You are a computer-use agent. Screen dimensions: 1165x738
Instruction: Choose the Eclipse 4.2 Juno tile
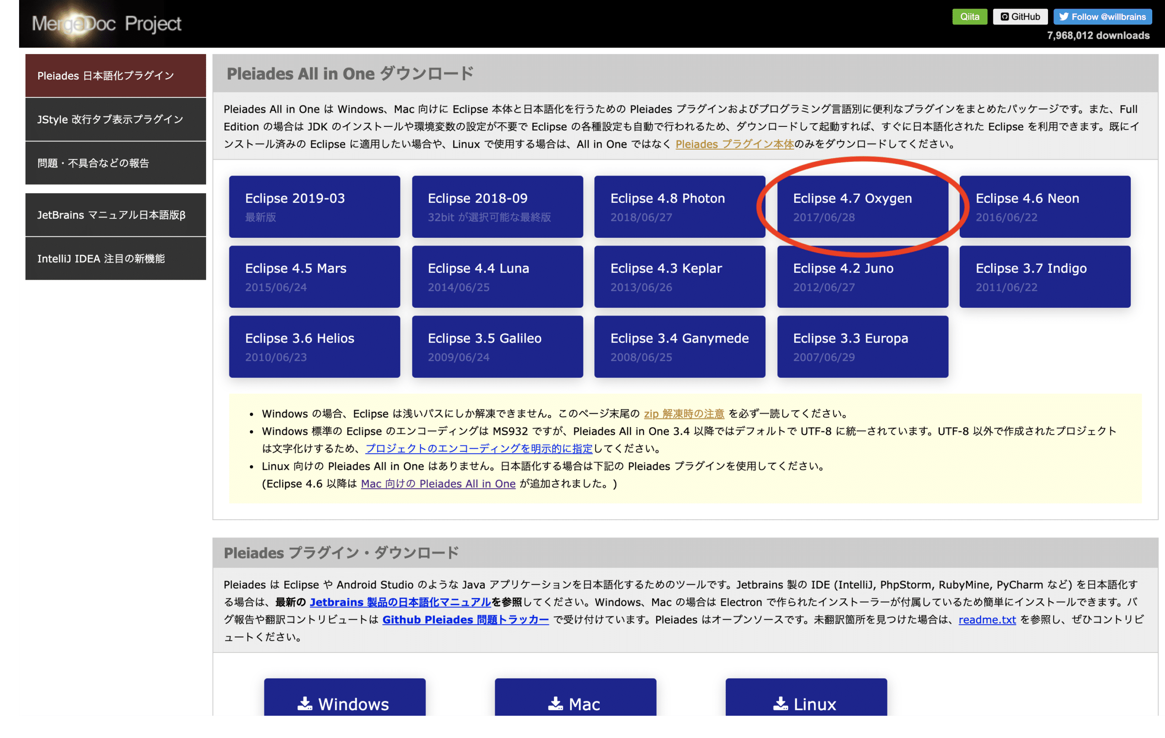pos(863,276)
